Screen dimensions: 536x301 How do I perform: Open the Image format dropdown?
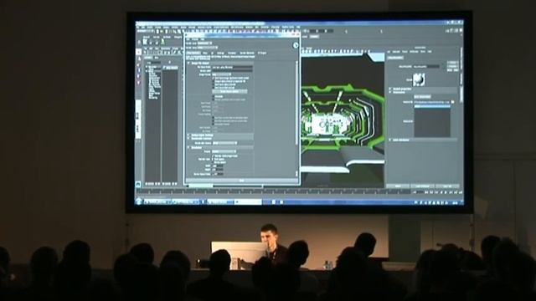pos(222,74)
